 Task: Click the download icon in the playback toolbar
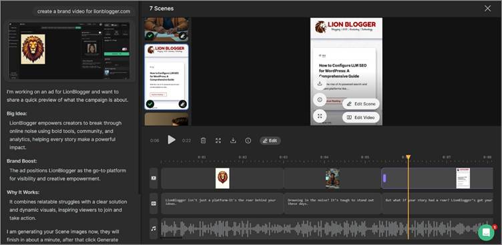233,140
